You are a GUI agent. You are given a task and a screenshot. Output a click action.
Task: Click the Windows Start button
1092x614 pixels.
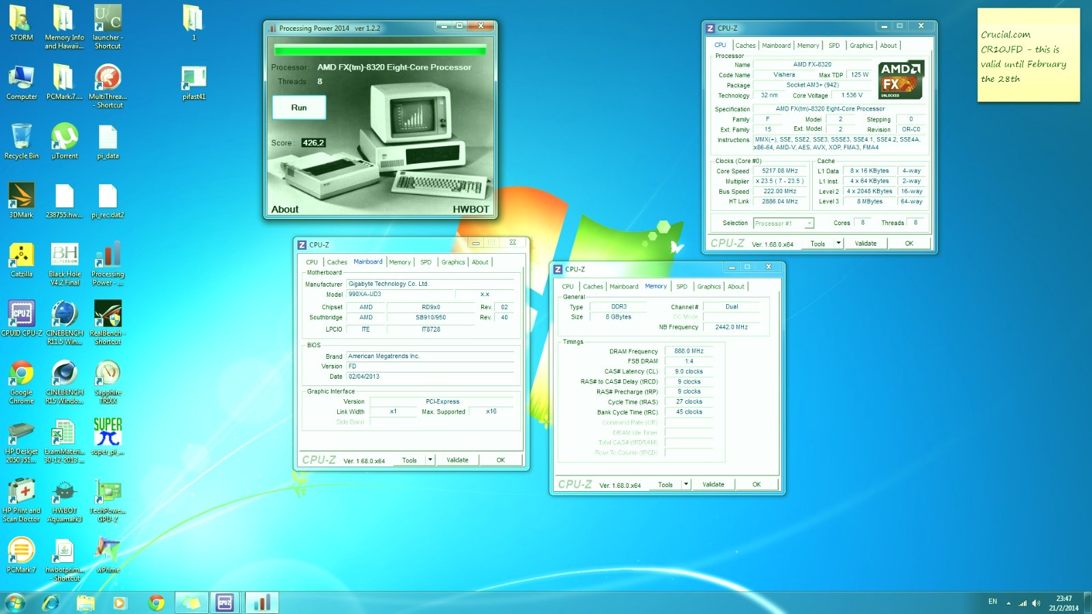15,602
